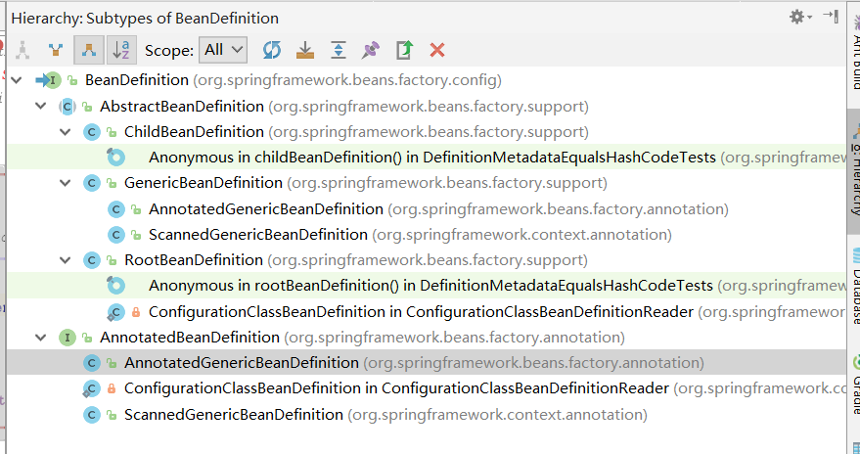
Task: Collapse the AbstractBeanDefinition tree branch
Action: click(40, 107)
